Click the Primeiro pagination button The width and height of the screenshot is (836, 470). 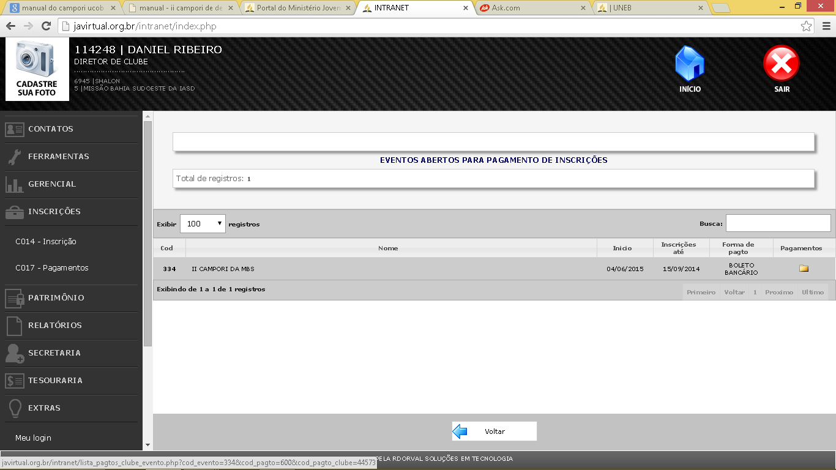701,292
